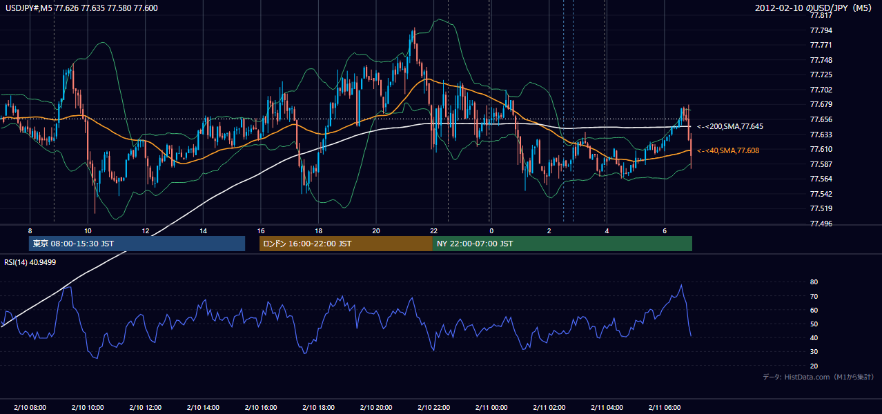Click bottom date label 2/10 20:00
Viewport: 882px width, 414px height.
[375, 408]
